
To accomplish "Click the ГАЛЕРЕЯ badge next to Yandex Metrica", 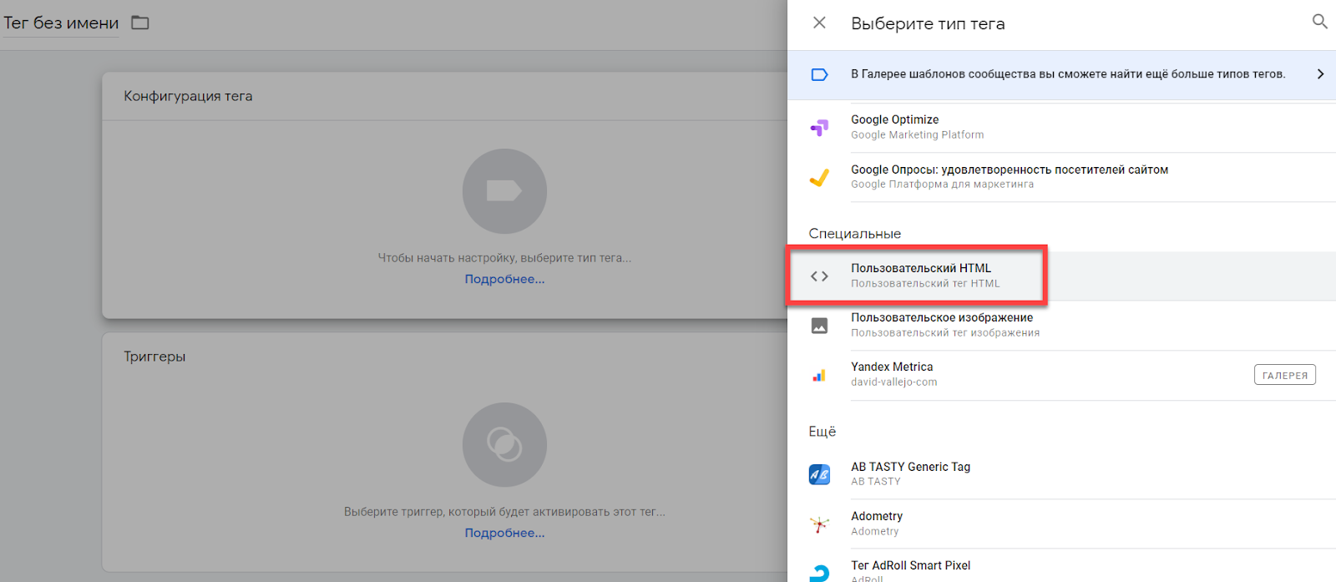I will tap(1284, 375).
